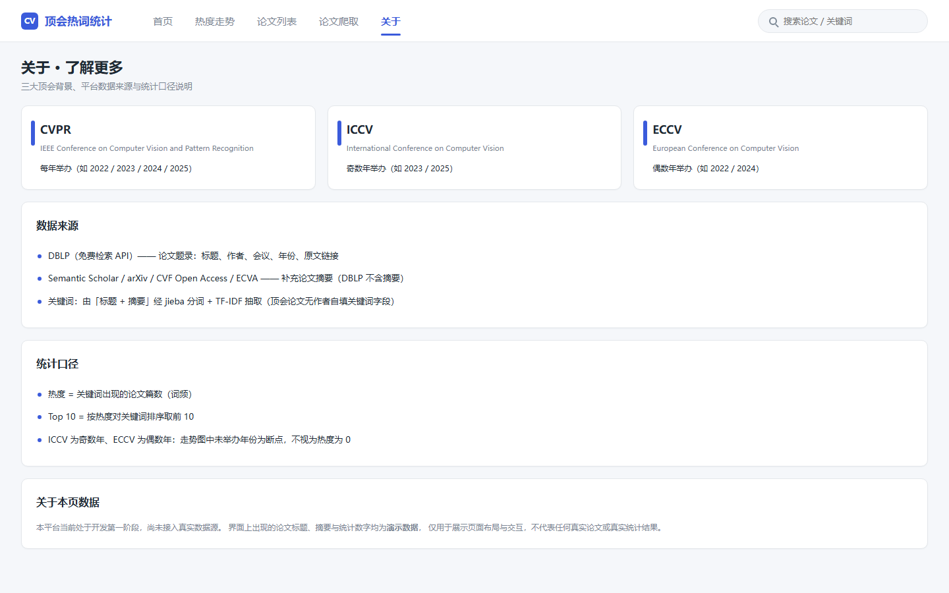Click the 顶会热词统计 site title
This screenshot has height=593, width=949.
click(78, 21)
